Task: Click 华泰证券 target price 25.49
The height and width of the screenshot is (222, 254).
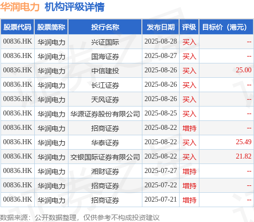Action: tap(244, 142)
